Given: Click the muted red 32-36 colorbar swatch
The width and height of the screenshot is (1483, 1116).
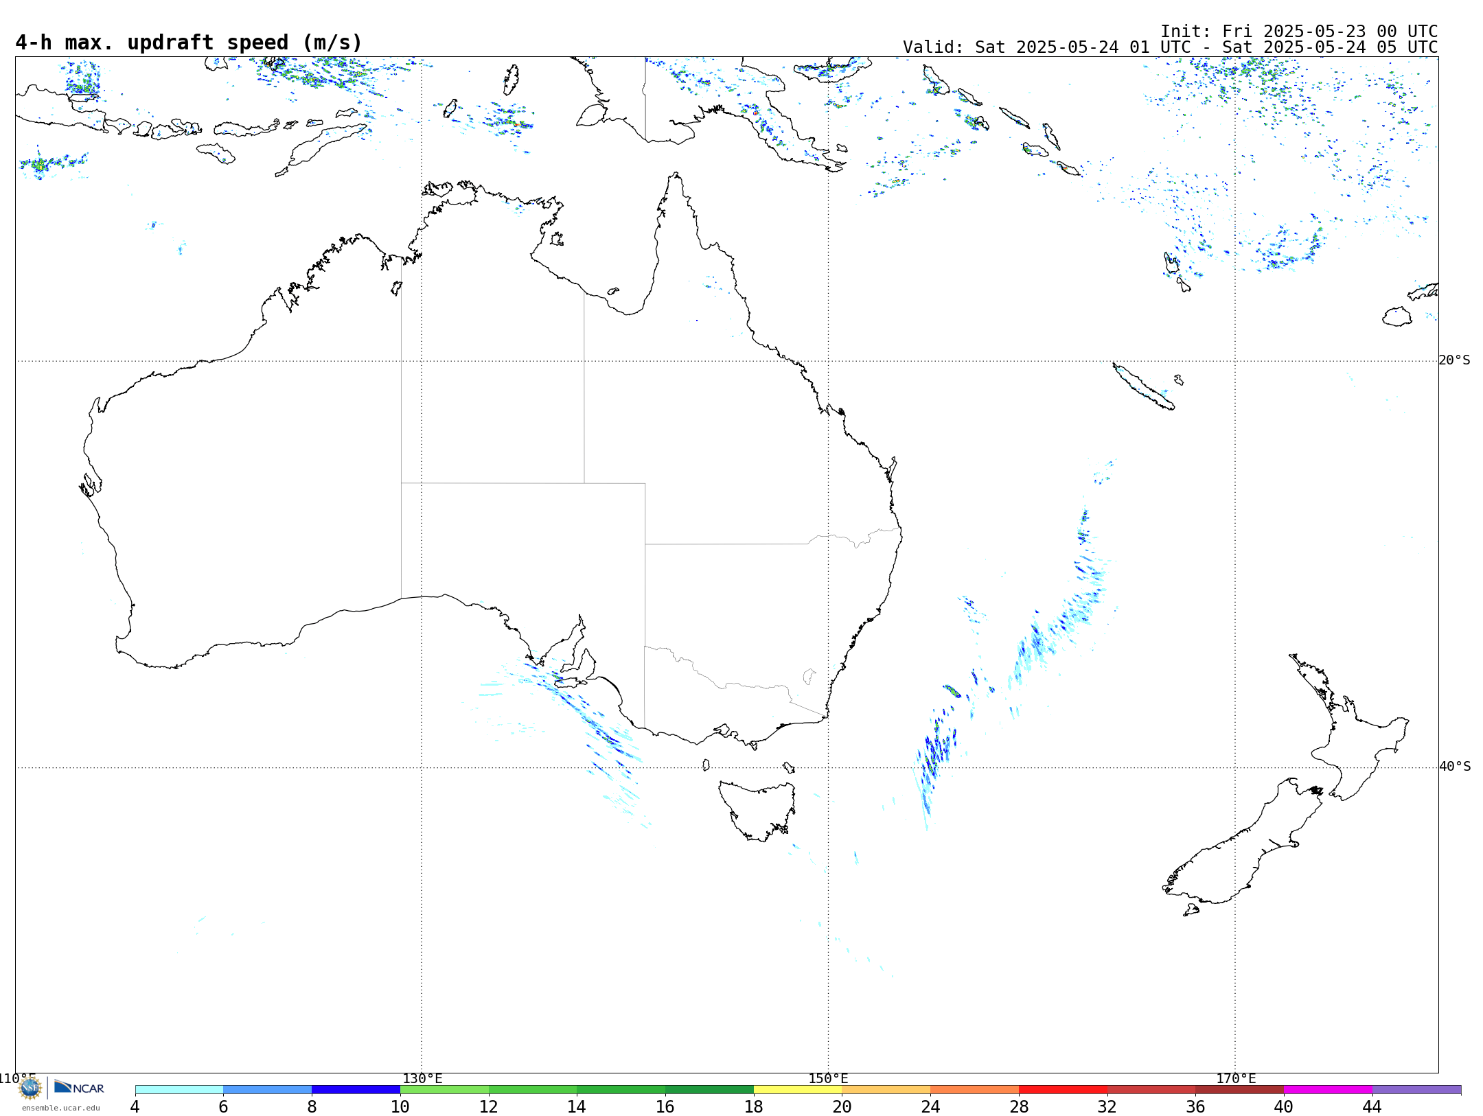Looking at the screenshot, I should [x=1151, y=1090].
